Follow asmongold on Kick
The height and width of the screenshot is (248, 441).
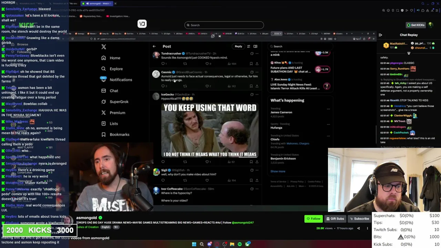313,219
